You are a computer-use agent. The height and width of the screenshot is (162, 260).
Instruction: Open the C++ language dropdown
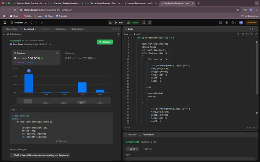pos(127,34)
